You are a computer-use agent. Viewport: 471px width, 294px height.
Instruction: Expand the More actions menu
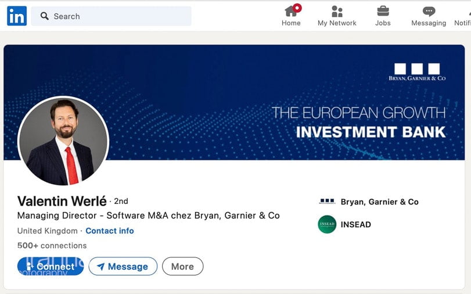(182, 267)
